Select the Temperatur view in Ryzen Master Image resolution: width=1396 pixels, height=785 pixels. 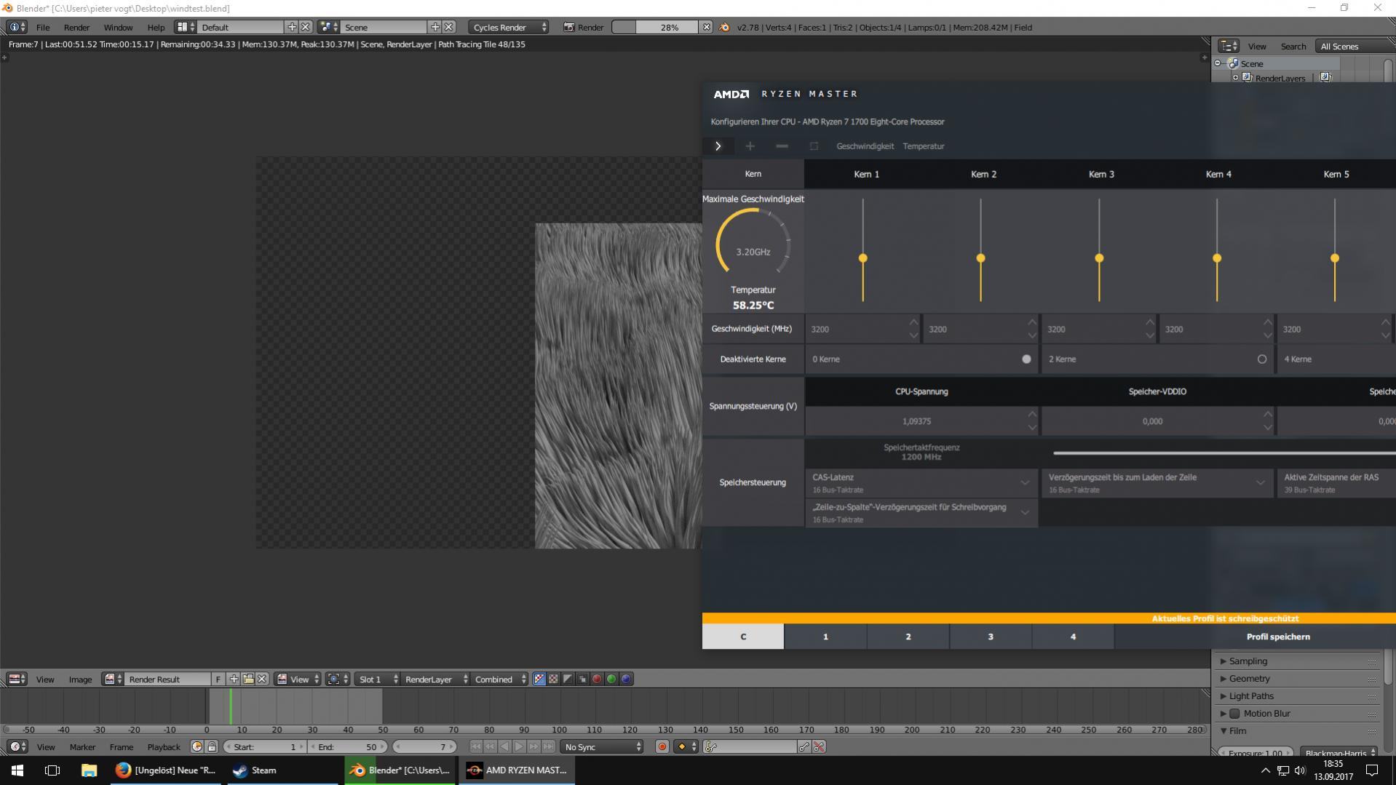(x=924, y=146)
